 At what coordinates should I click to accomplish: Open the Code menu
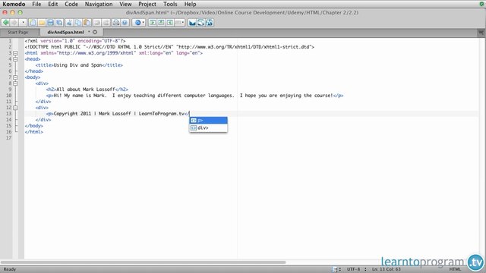coord(71,4)
